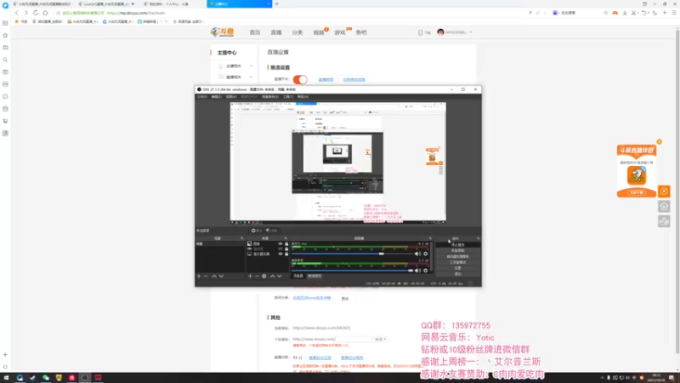
Task: Bookmark page with address bar star
Action: (x=58, y=13)
